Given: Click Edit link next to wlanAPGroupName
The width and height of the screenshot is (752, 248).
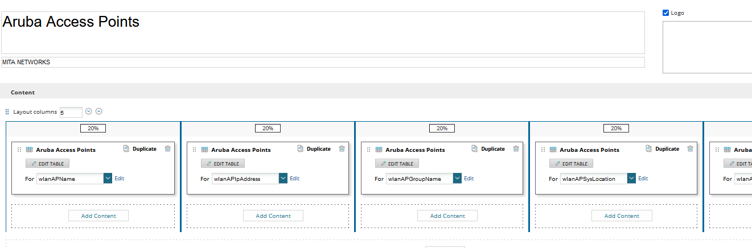Looking at the screenshot, I should (x=469, y=178).
